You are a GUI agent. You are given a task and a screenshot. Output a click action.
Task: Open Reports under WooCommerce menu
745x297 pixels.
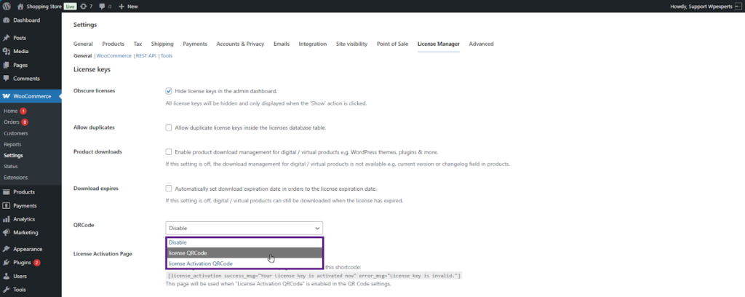[x=12, y=144]
